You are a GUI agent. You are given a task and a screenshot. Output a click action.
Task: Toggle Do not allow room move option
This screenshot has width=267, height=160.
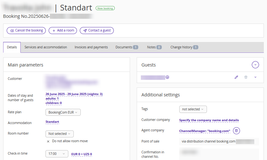pos(48,141)
